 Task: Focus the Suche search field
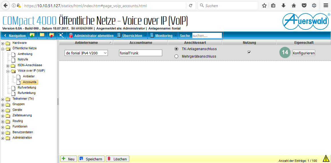coord(207,36)
